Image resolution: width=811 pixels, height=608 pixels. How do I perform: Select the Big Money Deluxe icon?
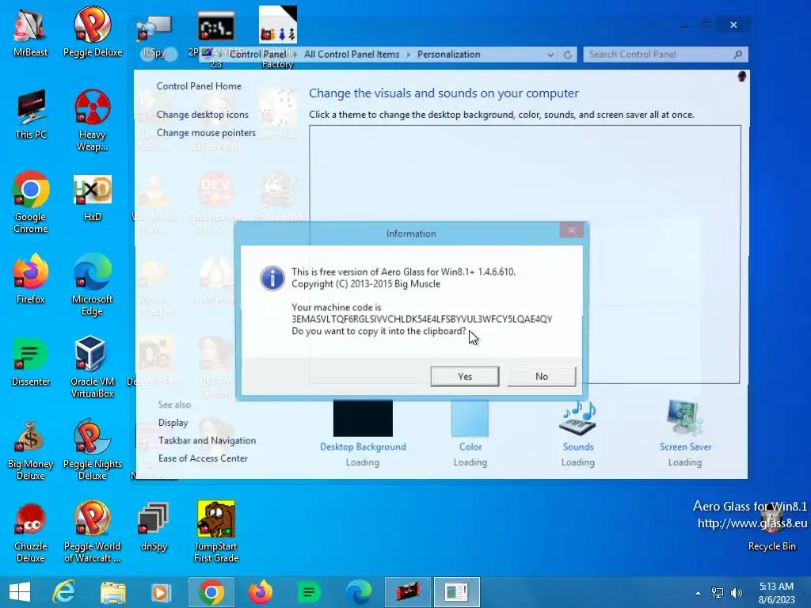31,450
